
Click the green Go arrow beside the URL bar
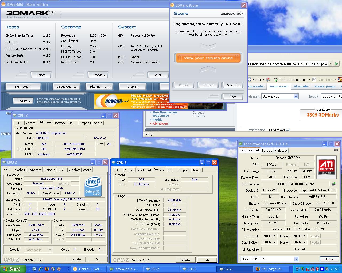pos(336,64)
